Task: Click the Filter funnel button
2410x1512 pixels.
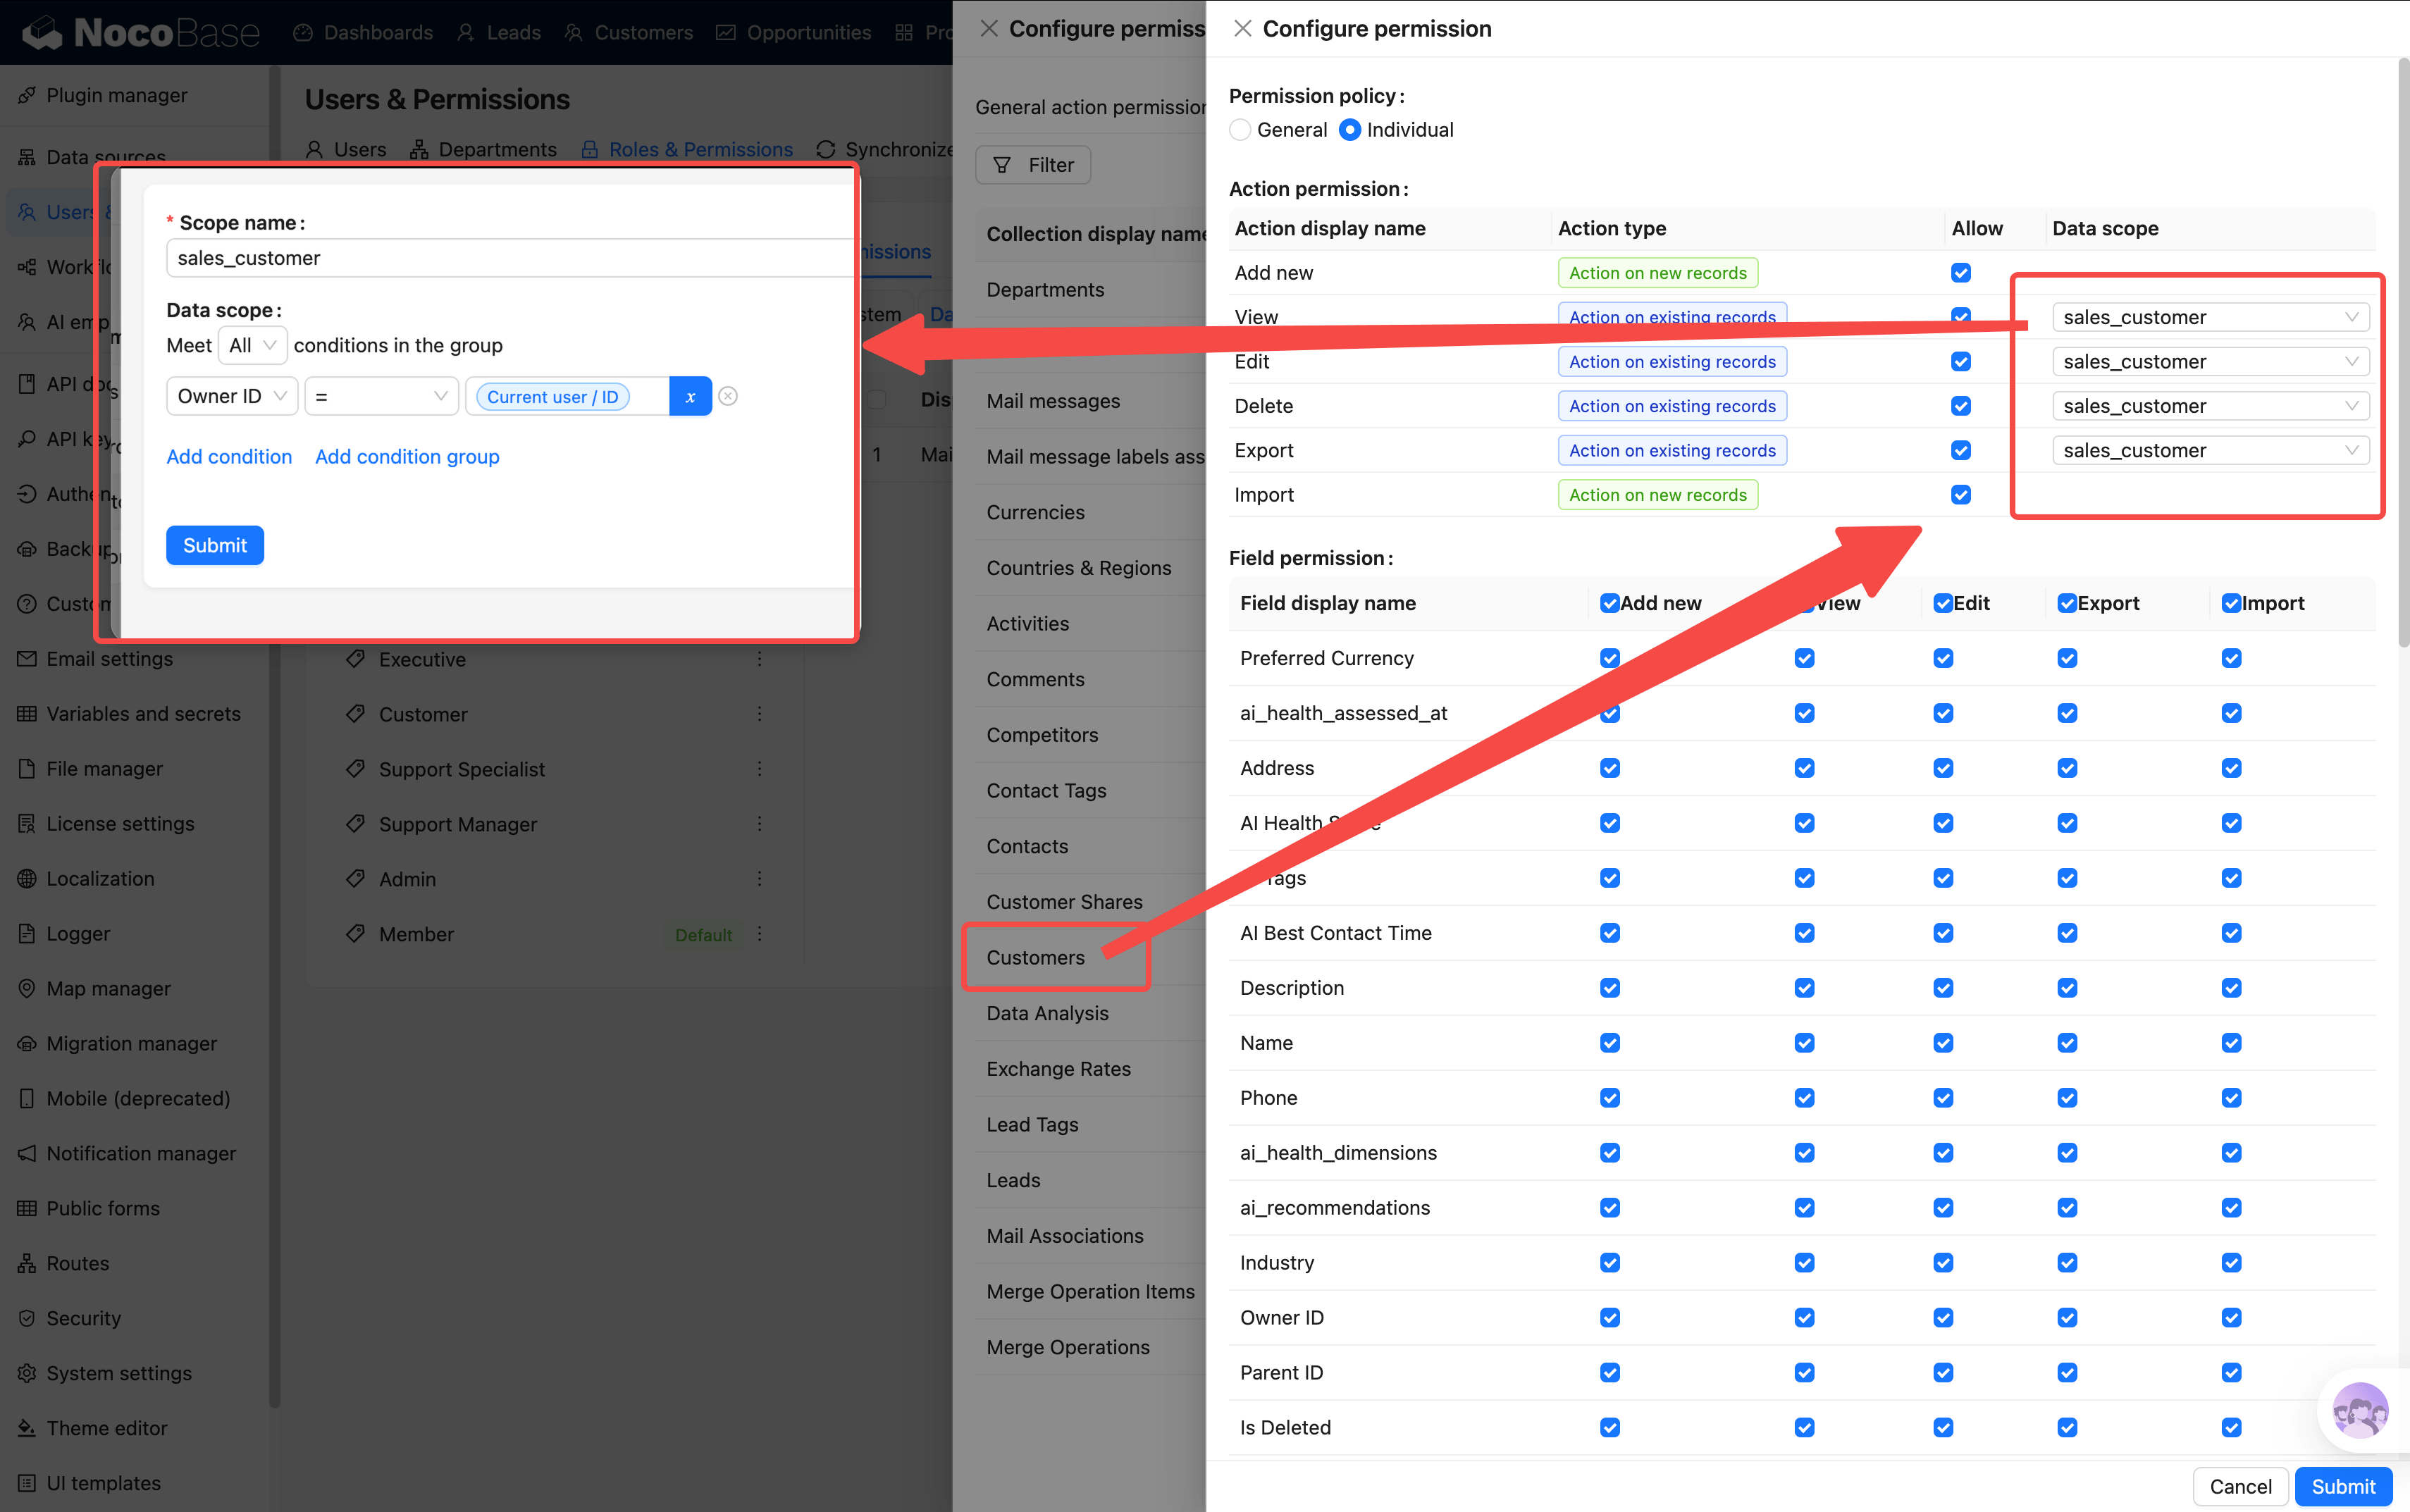Action: pos(1033,165)
